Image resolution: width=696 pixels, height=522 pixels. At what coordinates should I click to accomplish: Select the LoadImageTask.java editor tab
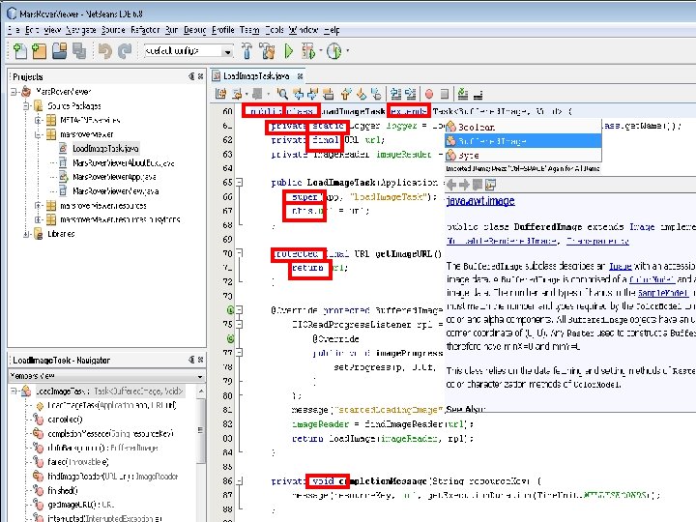[x=254, y=75]
